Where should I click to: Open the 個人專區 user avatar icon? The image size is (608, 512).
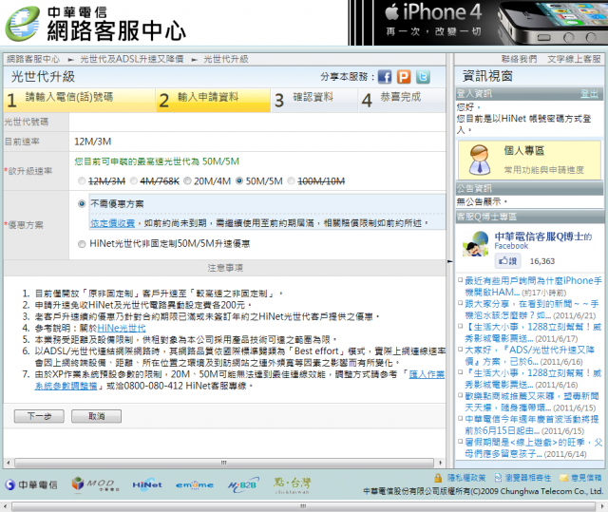(479, 160)
